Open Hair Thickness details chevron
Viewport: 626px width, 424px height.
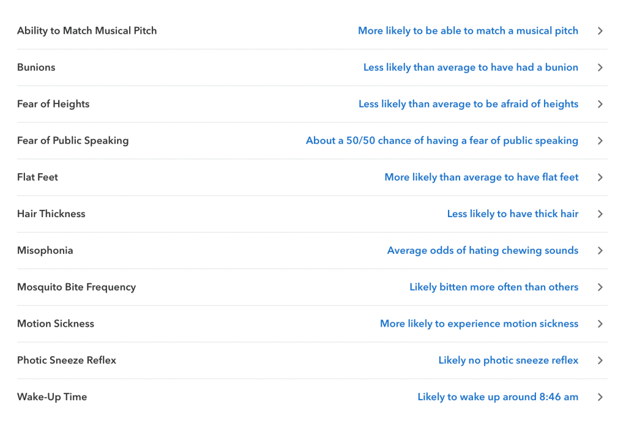click(600, 214)
